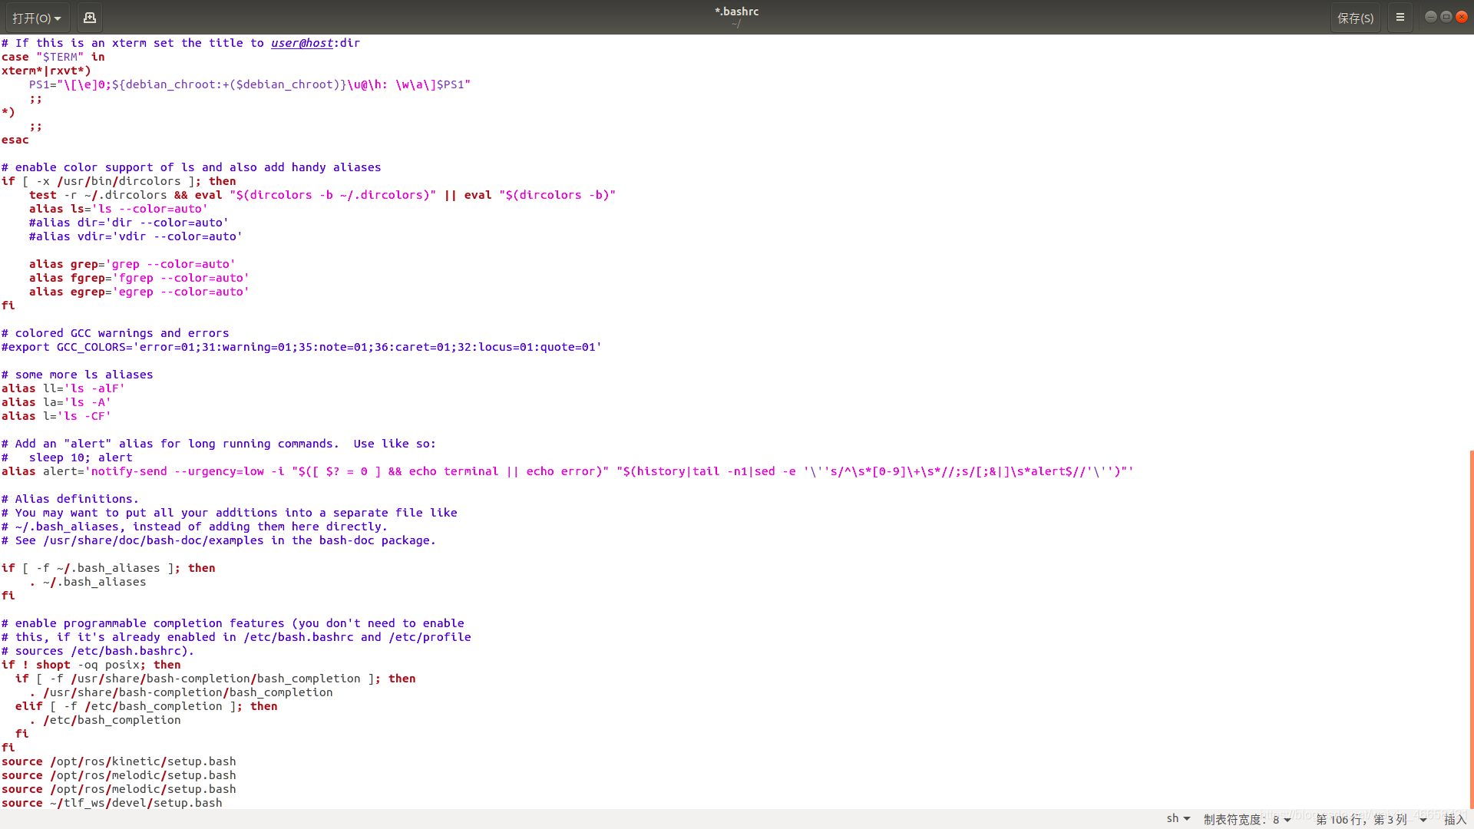Close the .bashrc editor window
This screenshot has height=829, width=1474.
[x=1462, y=17]
